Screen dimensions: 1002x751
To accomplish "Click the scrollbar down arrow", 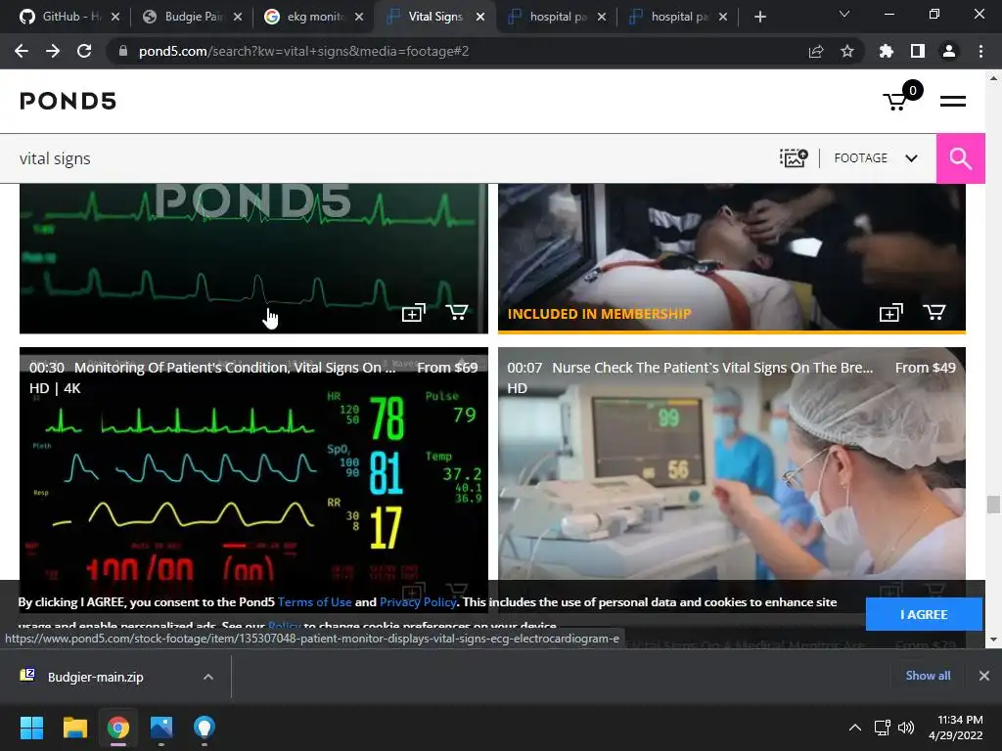I will click(992, 640).
